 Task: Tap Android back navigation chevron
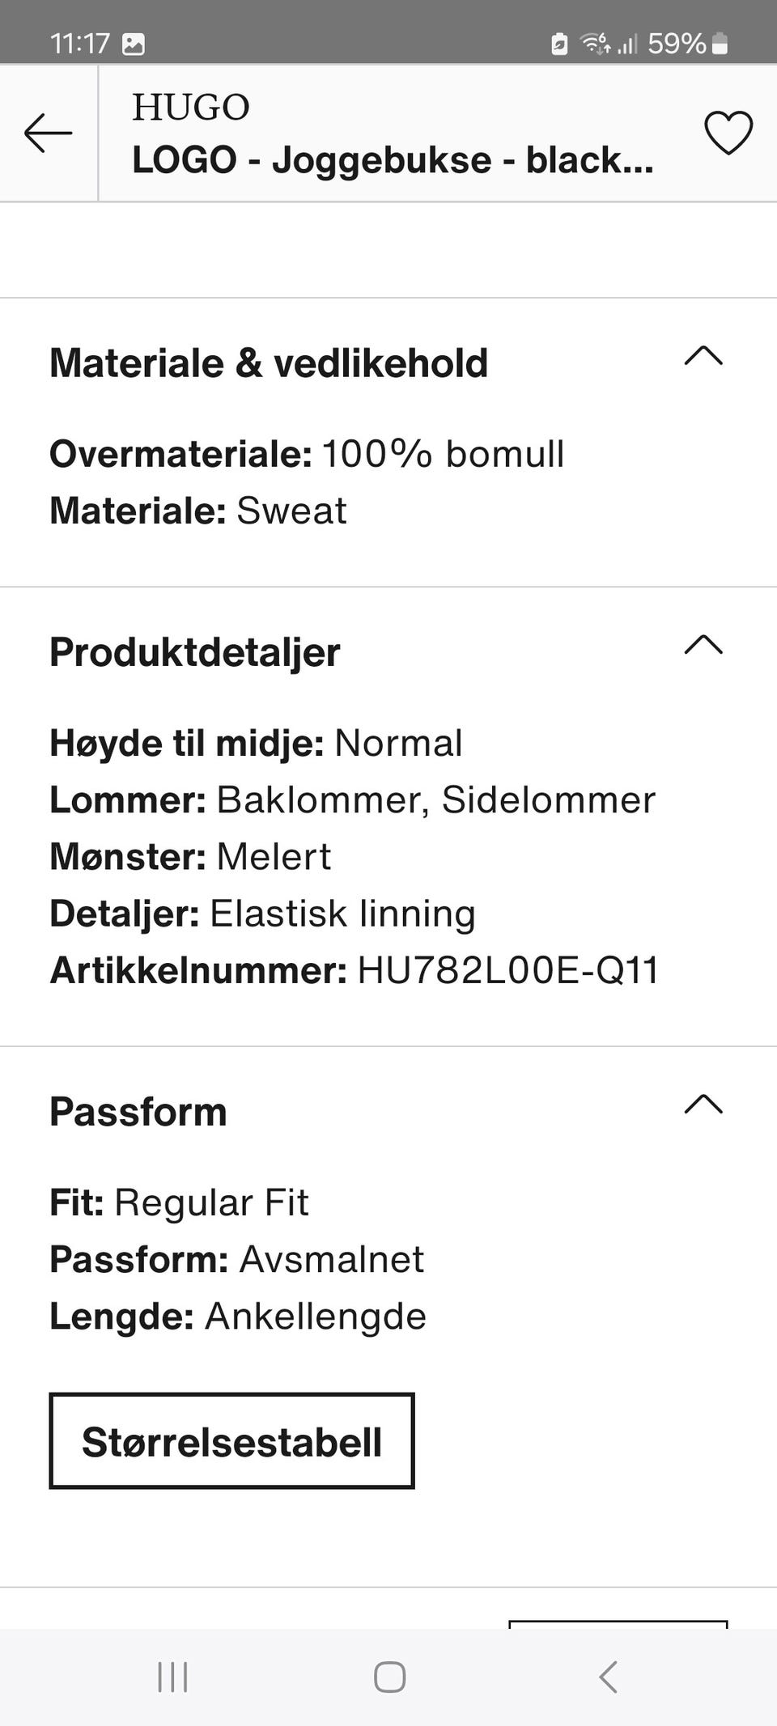click(x=608, y=1677)
